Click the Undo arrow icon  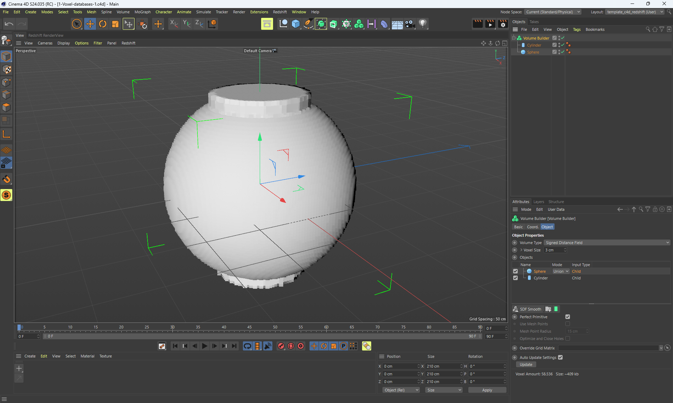(9, 24)
